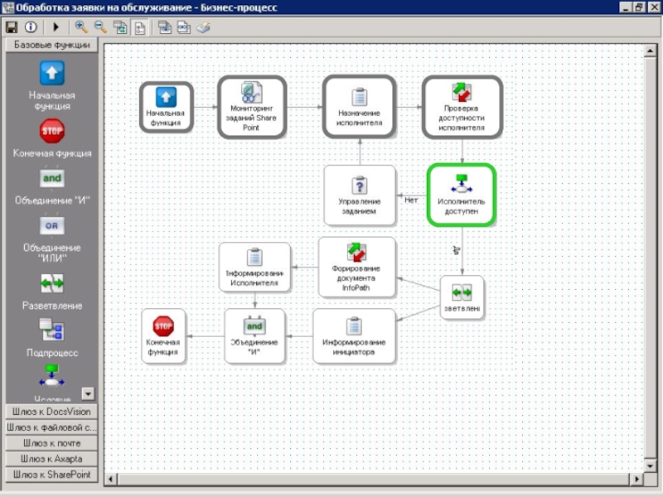Viewport: 663px width, 497px height.
Task: Open the 'Шлюз к SharePoint' section
Action: coord(51,475)
